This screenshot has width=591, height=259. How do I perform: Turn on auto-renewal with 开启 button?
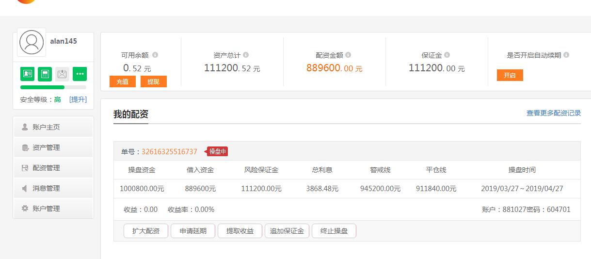pos(510,75)
